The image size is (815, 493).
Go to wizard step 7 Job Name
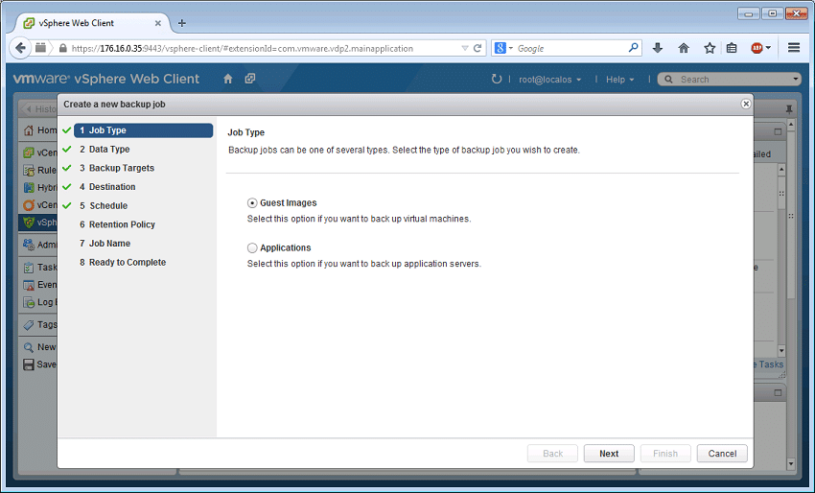105,244
